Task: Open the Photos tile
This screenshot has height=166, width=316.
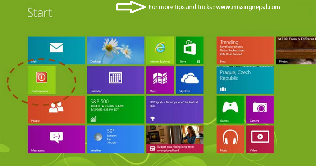Action: tap(296, 50)
